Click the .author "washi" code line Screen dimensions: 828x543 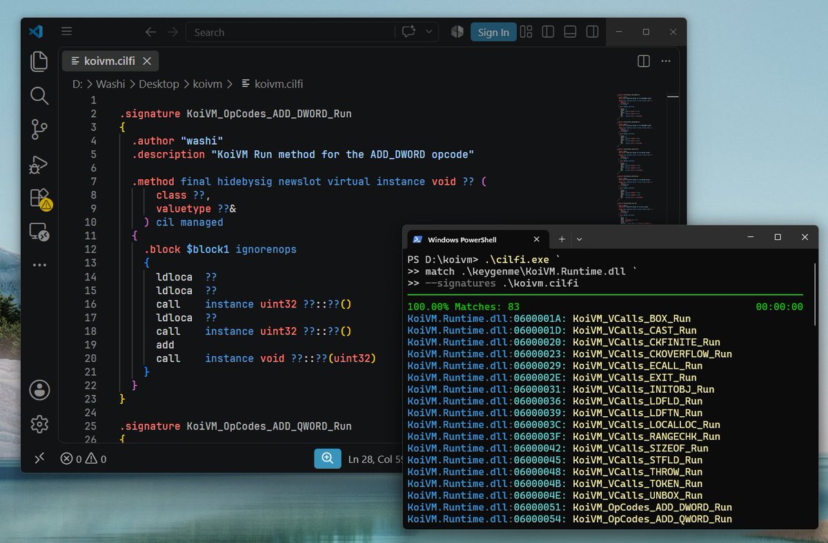(x=177, y=141)
